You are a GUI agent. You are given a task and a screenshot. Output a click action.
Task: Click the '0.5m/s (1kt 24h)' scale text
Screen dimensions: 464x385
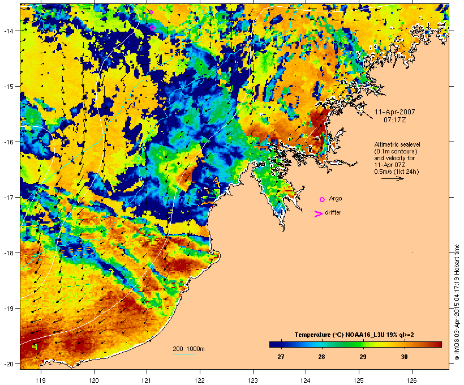(x=397, y=172)
